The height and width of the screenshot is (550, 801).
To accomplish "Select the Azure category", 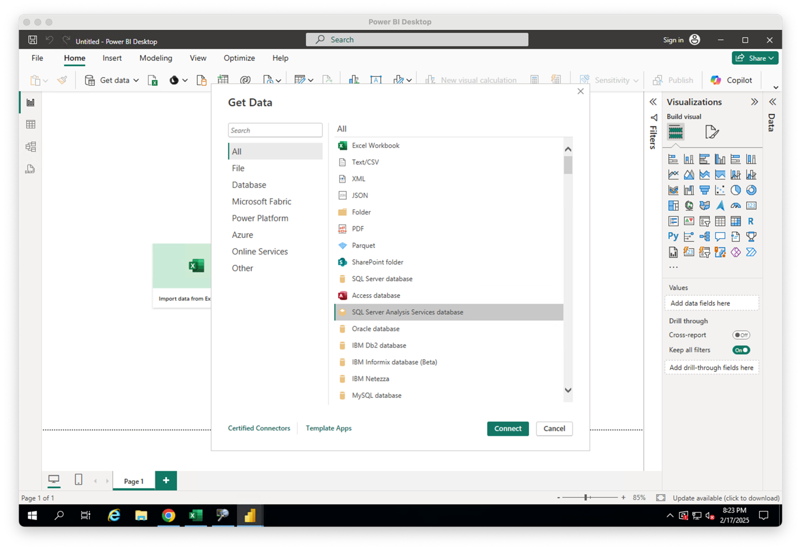I will click(275, 235).
